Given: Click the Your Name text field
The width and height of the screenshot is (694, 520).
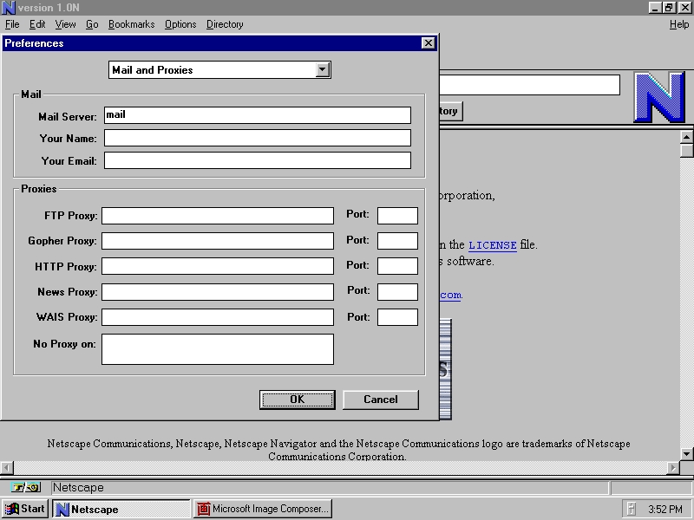Looking at the screenshot, I should pyautogui.click(x=257, y=138).
